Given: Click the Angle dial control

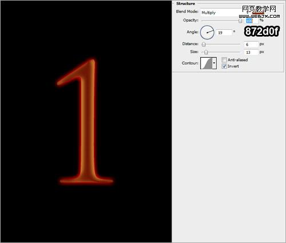Looking at the screenshot, I should [x=207, y=33].
